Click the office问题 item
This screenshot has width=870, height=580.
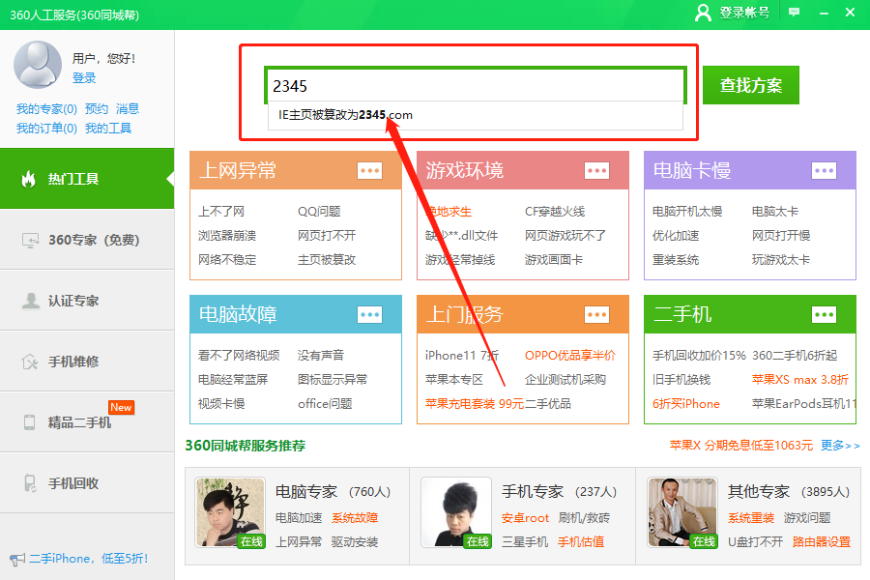click(325, 403)
